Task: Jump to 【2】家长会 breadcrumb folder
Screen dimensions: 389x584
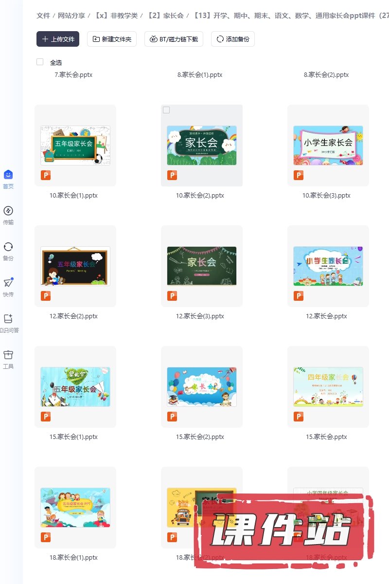Action: (x=165, y=16)
